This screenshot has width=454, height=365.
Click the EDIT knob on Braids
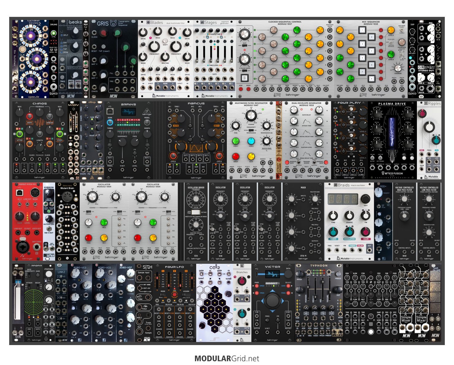click(365, 199)
